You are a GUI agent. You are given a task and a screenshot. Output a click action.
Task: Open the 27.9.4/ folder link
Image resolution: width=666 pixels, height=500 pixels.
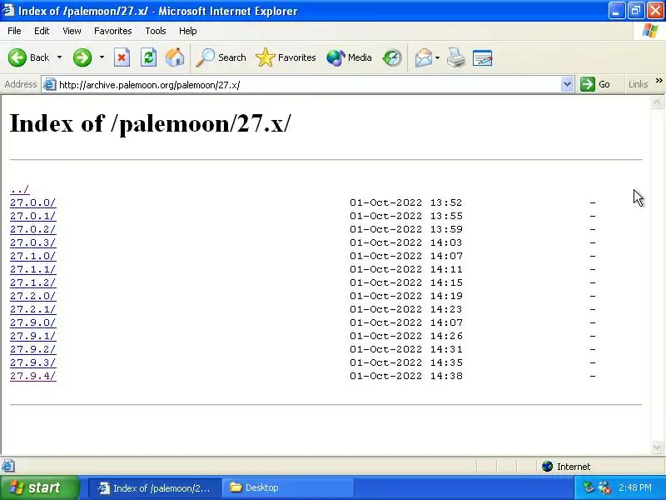[33, 376]
